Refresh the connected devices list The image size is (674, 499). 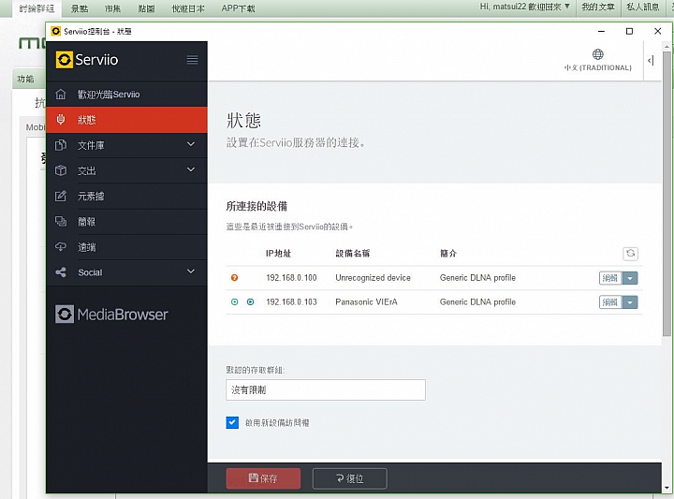click(x=630, y=254)
